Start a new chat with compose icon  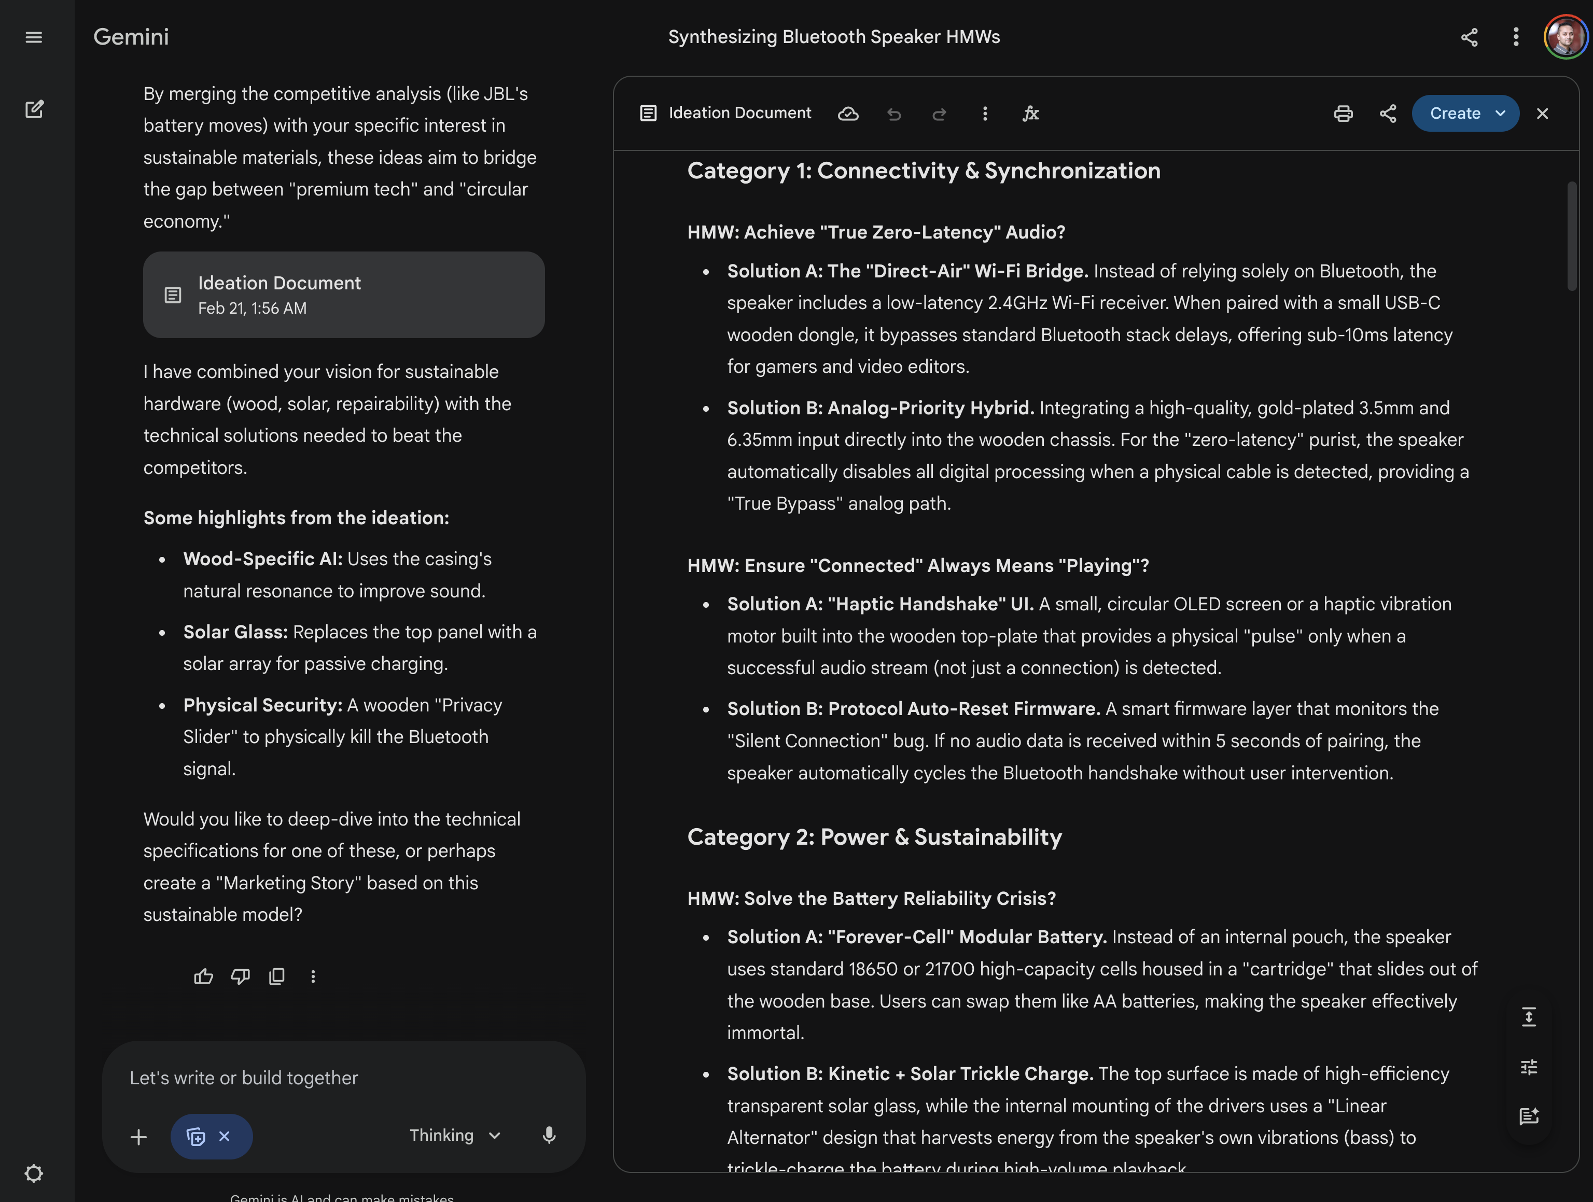coord(34,109)
